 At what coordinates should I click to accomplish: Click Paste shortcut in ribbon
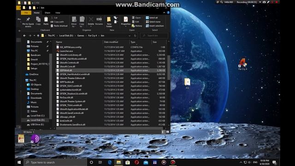tap(59, 26)
